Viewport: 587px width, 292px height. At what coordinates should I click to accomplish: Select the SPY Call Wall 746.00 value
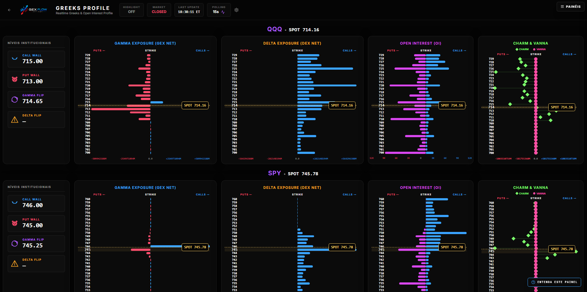coord(32,205)
